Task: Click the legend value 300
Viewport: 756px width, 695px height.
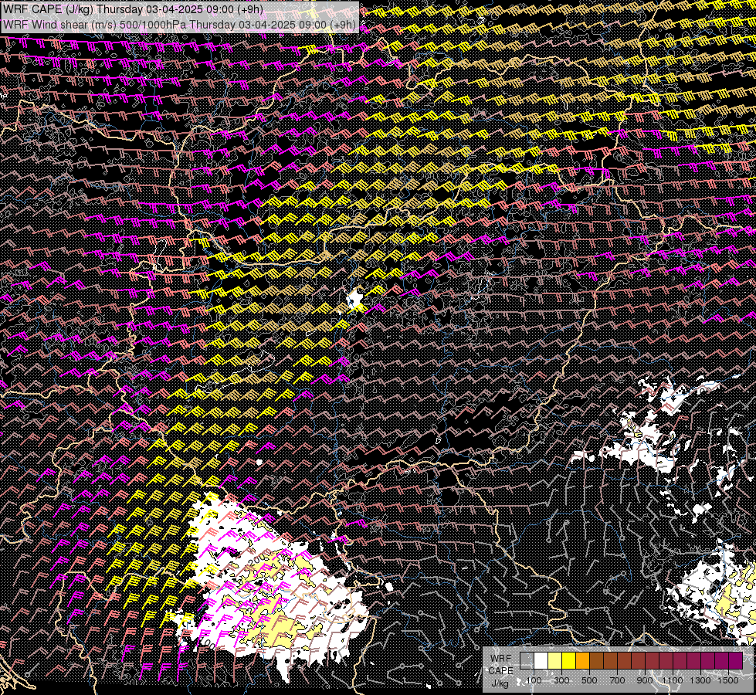Action: point(561,680)
